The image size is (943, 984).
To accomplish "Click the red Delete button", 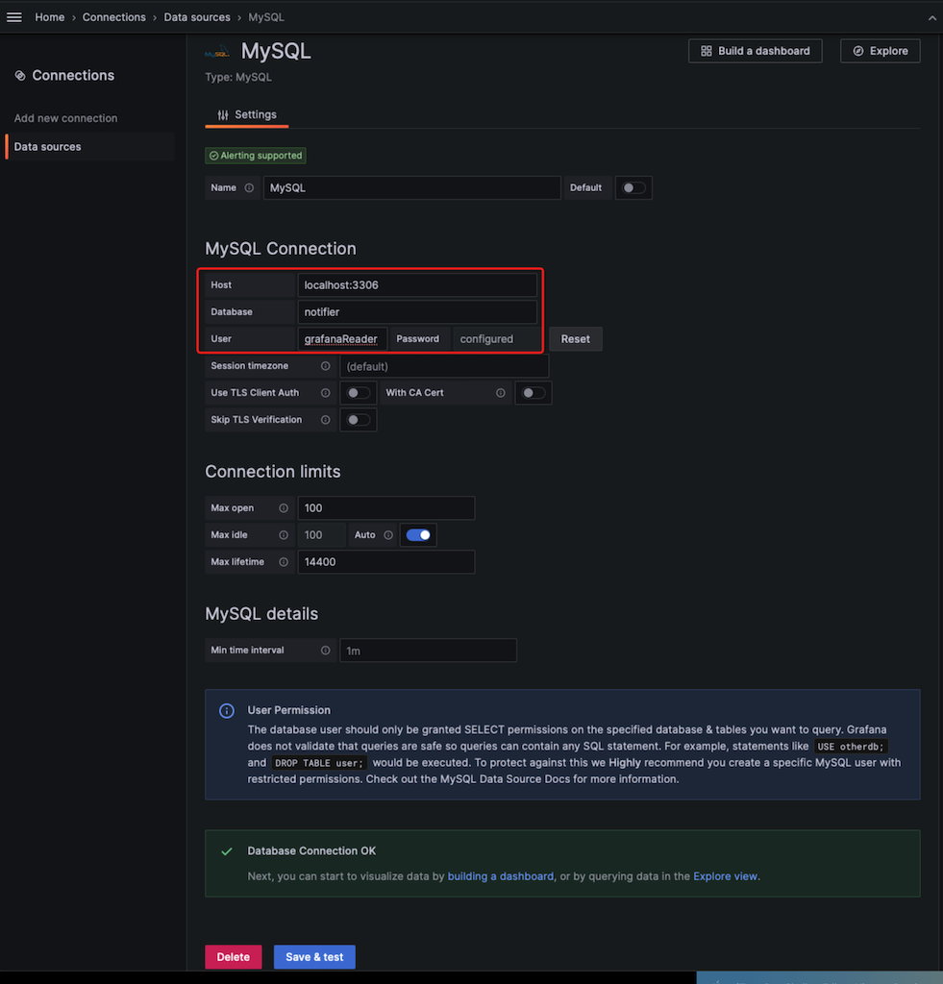I will [x=233, y=957].
